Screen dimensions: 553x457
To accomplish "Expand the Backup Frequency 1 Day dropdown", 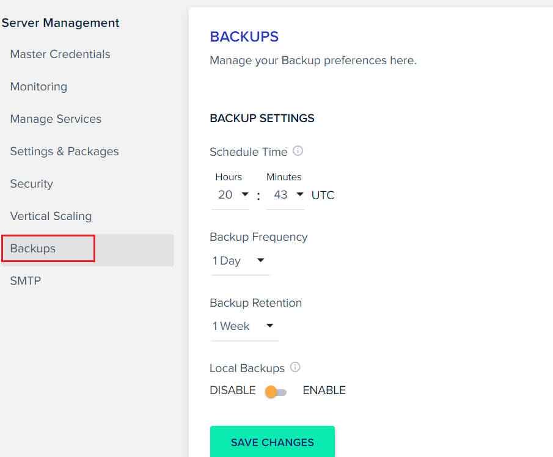I will pyautogui.click(x=240, y=261).
